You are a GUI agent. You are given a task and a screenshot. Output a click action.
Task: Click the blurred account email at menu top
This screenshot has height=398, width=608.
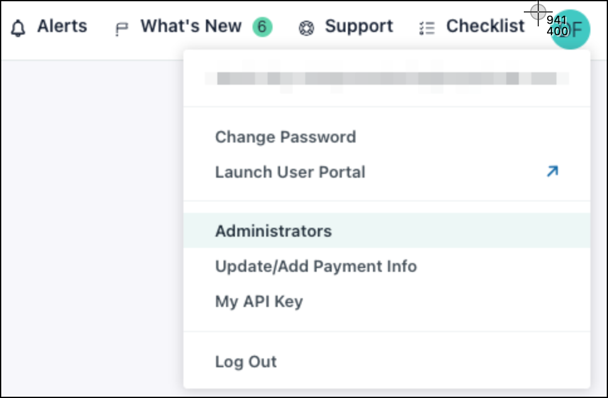point(386,78)
